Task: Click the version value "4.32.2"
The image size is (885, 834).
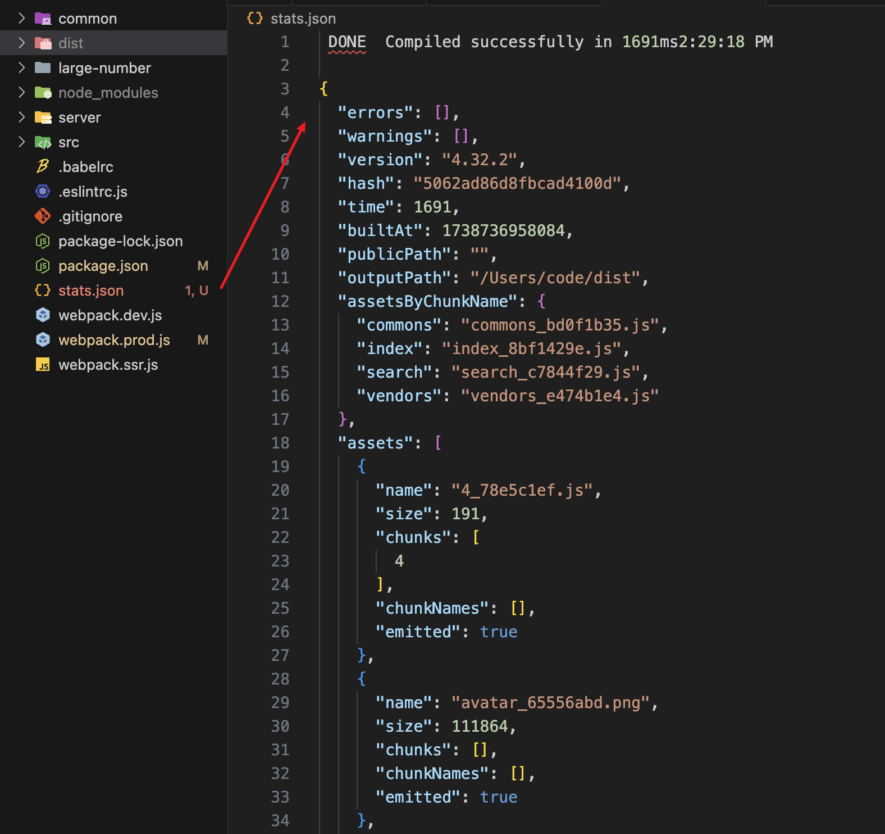Action: [x=480, y=160]
